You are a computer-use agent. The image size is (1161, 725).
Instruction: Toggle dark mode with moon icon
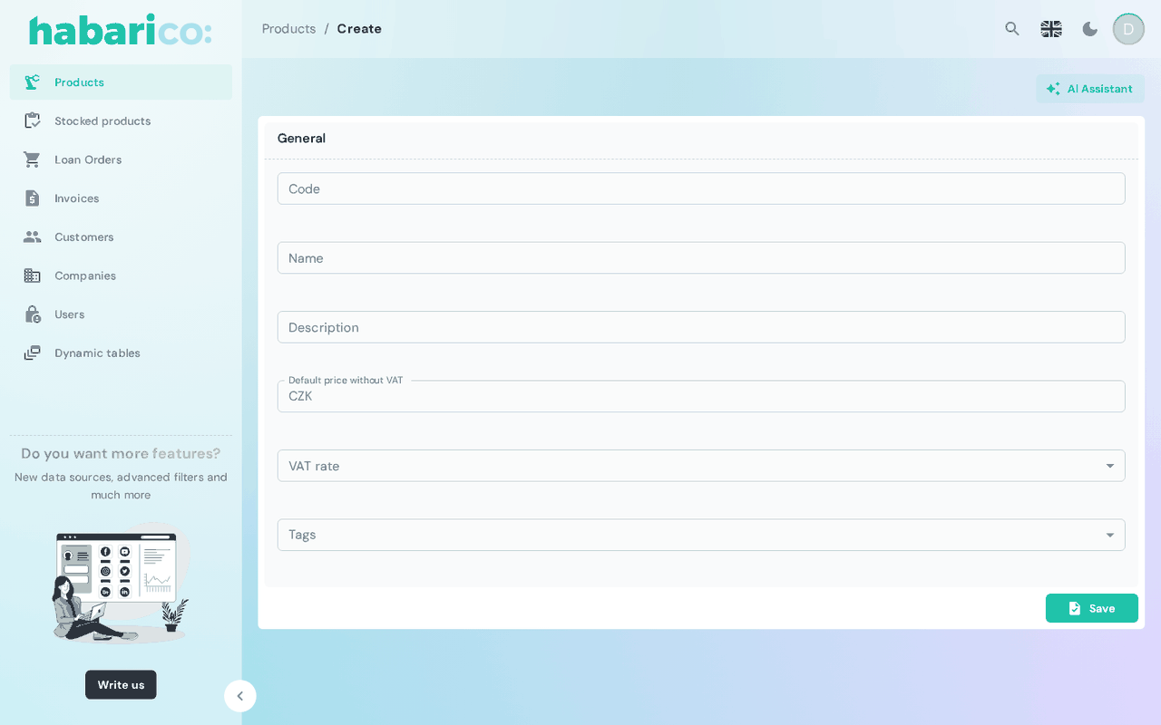[x=1090, y=29]
